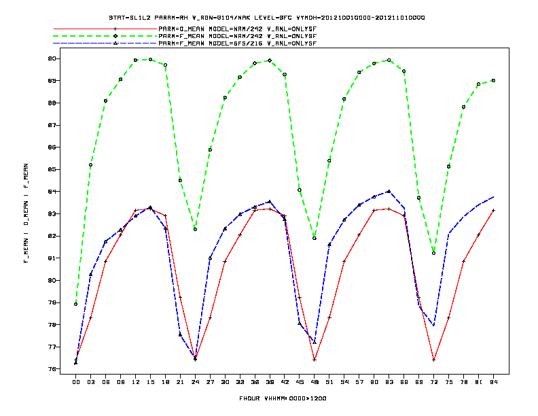Screen dimensions: 538x416
Task: Click x-axis forecast hour label 00
Action: [x=76, y=382]
